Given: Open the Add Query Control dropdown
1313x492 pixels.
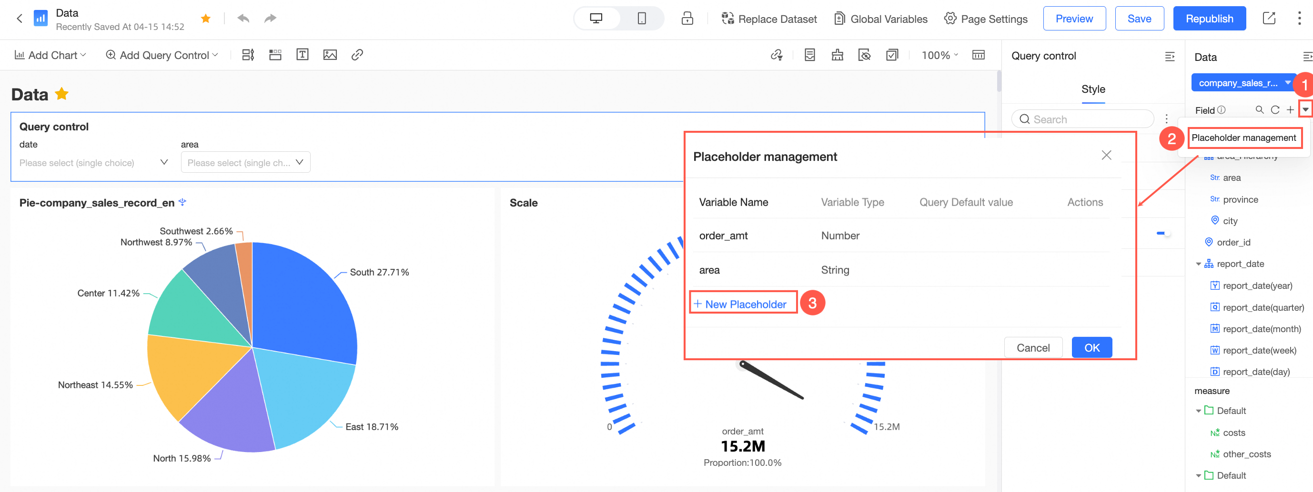Looking at the screenshot, I should click(x=162, y=55).
